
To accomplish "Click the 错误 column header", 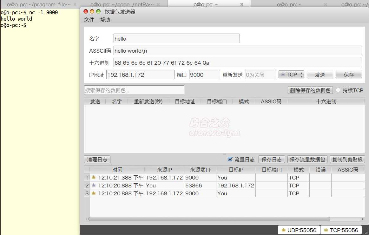I will pyautogui.click(x=320, y=170).
